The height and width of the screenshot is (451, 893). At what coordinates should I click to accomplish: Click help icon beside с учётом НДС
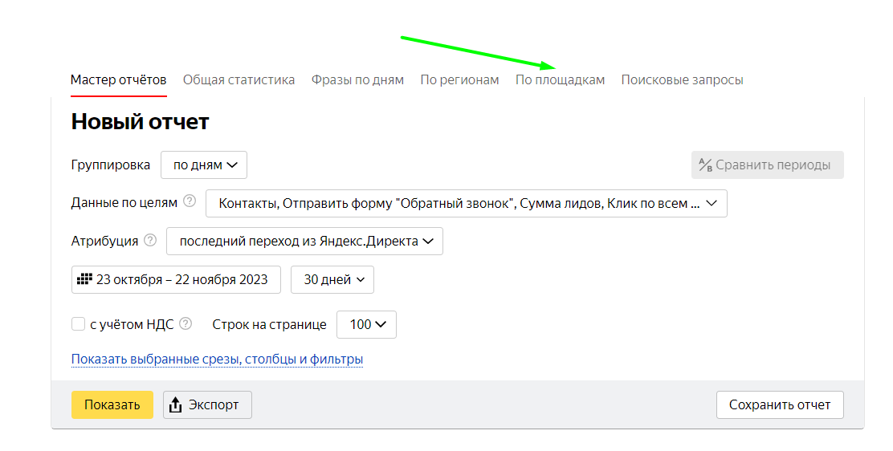(186, 323)
